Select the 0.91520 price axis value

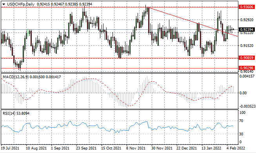click(247, 46)
